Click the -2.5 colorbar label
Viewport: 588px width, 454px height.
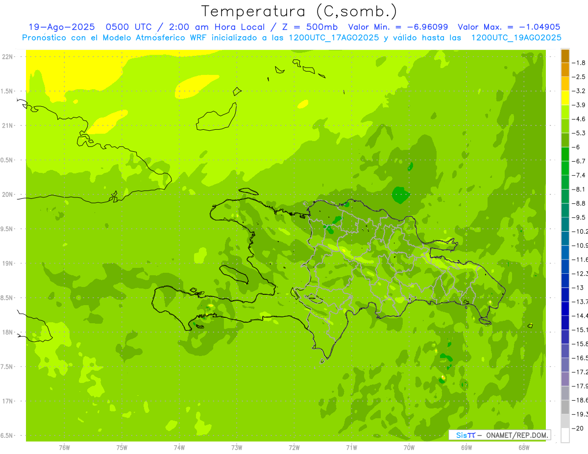[x=579, y=77]
